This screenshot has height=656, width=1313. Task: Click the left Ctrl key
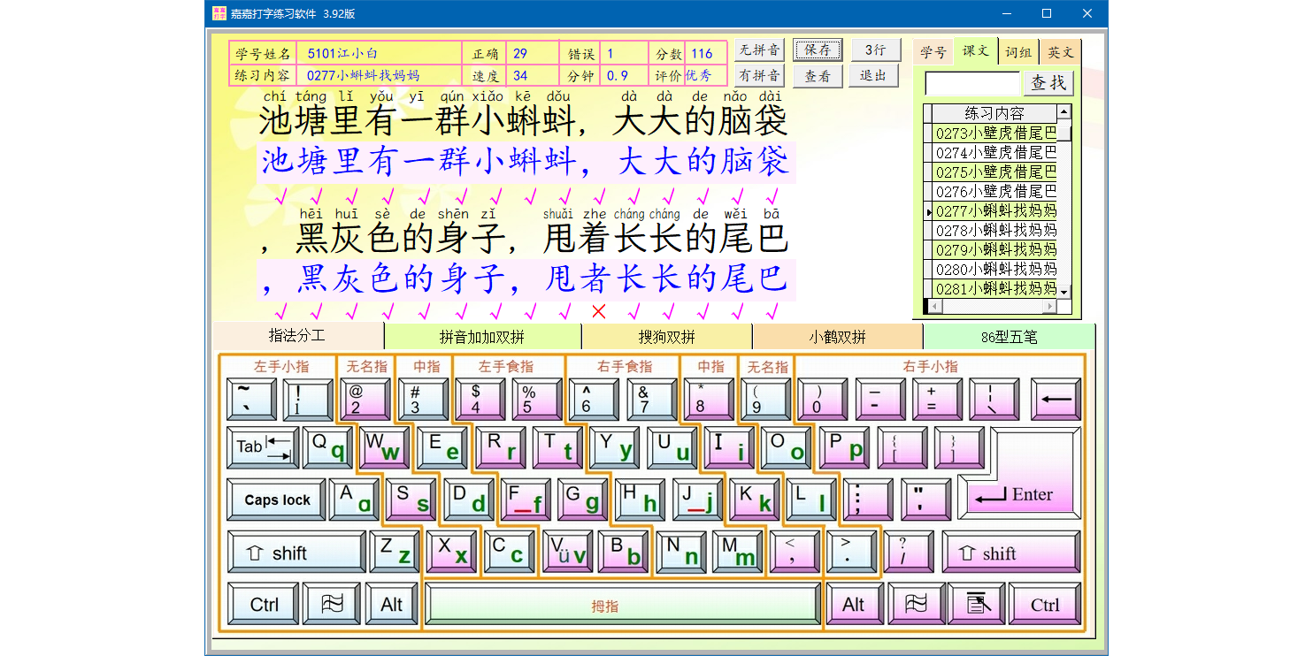[264, 605]
